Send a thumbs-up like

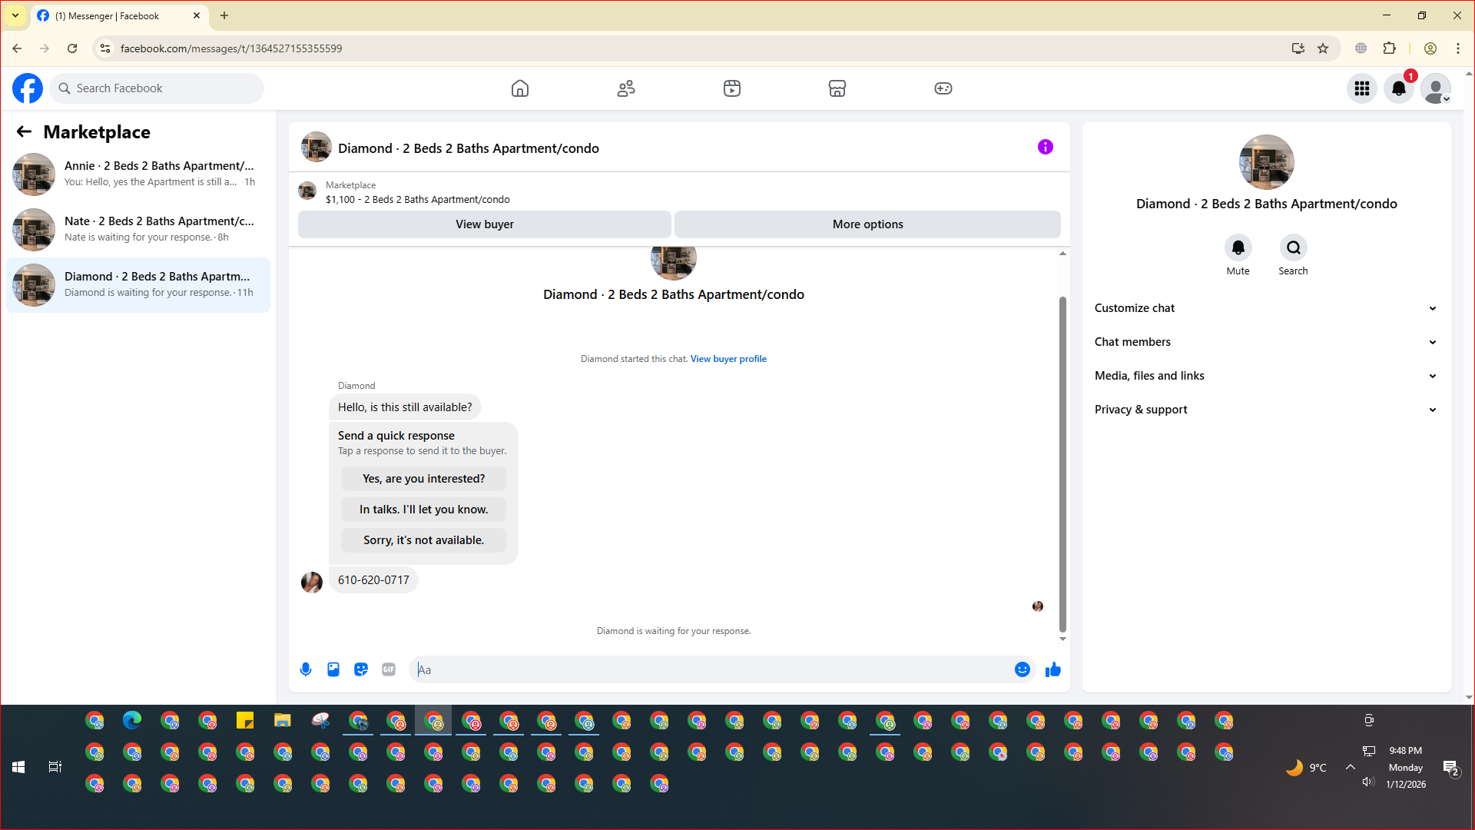1052,669
